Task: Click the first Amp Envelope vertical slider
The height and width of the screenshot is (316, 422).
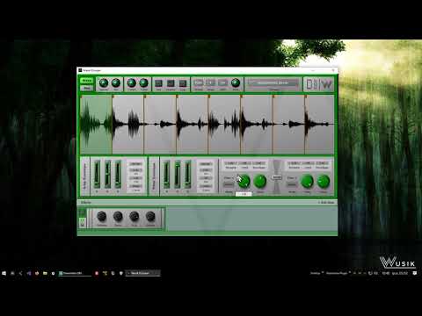Action: [97, 175]
